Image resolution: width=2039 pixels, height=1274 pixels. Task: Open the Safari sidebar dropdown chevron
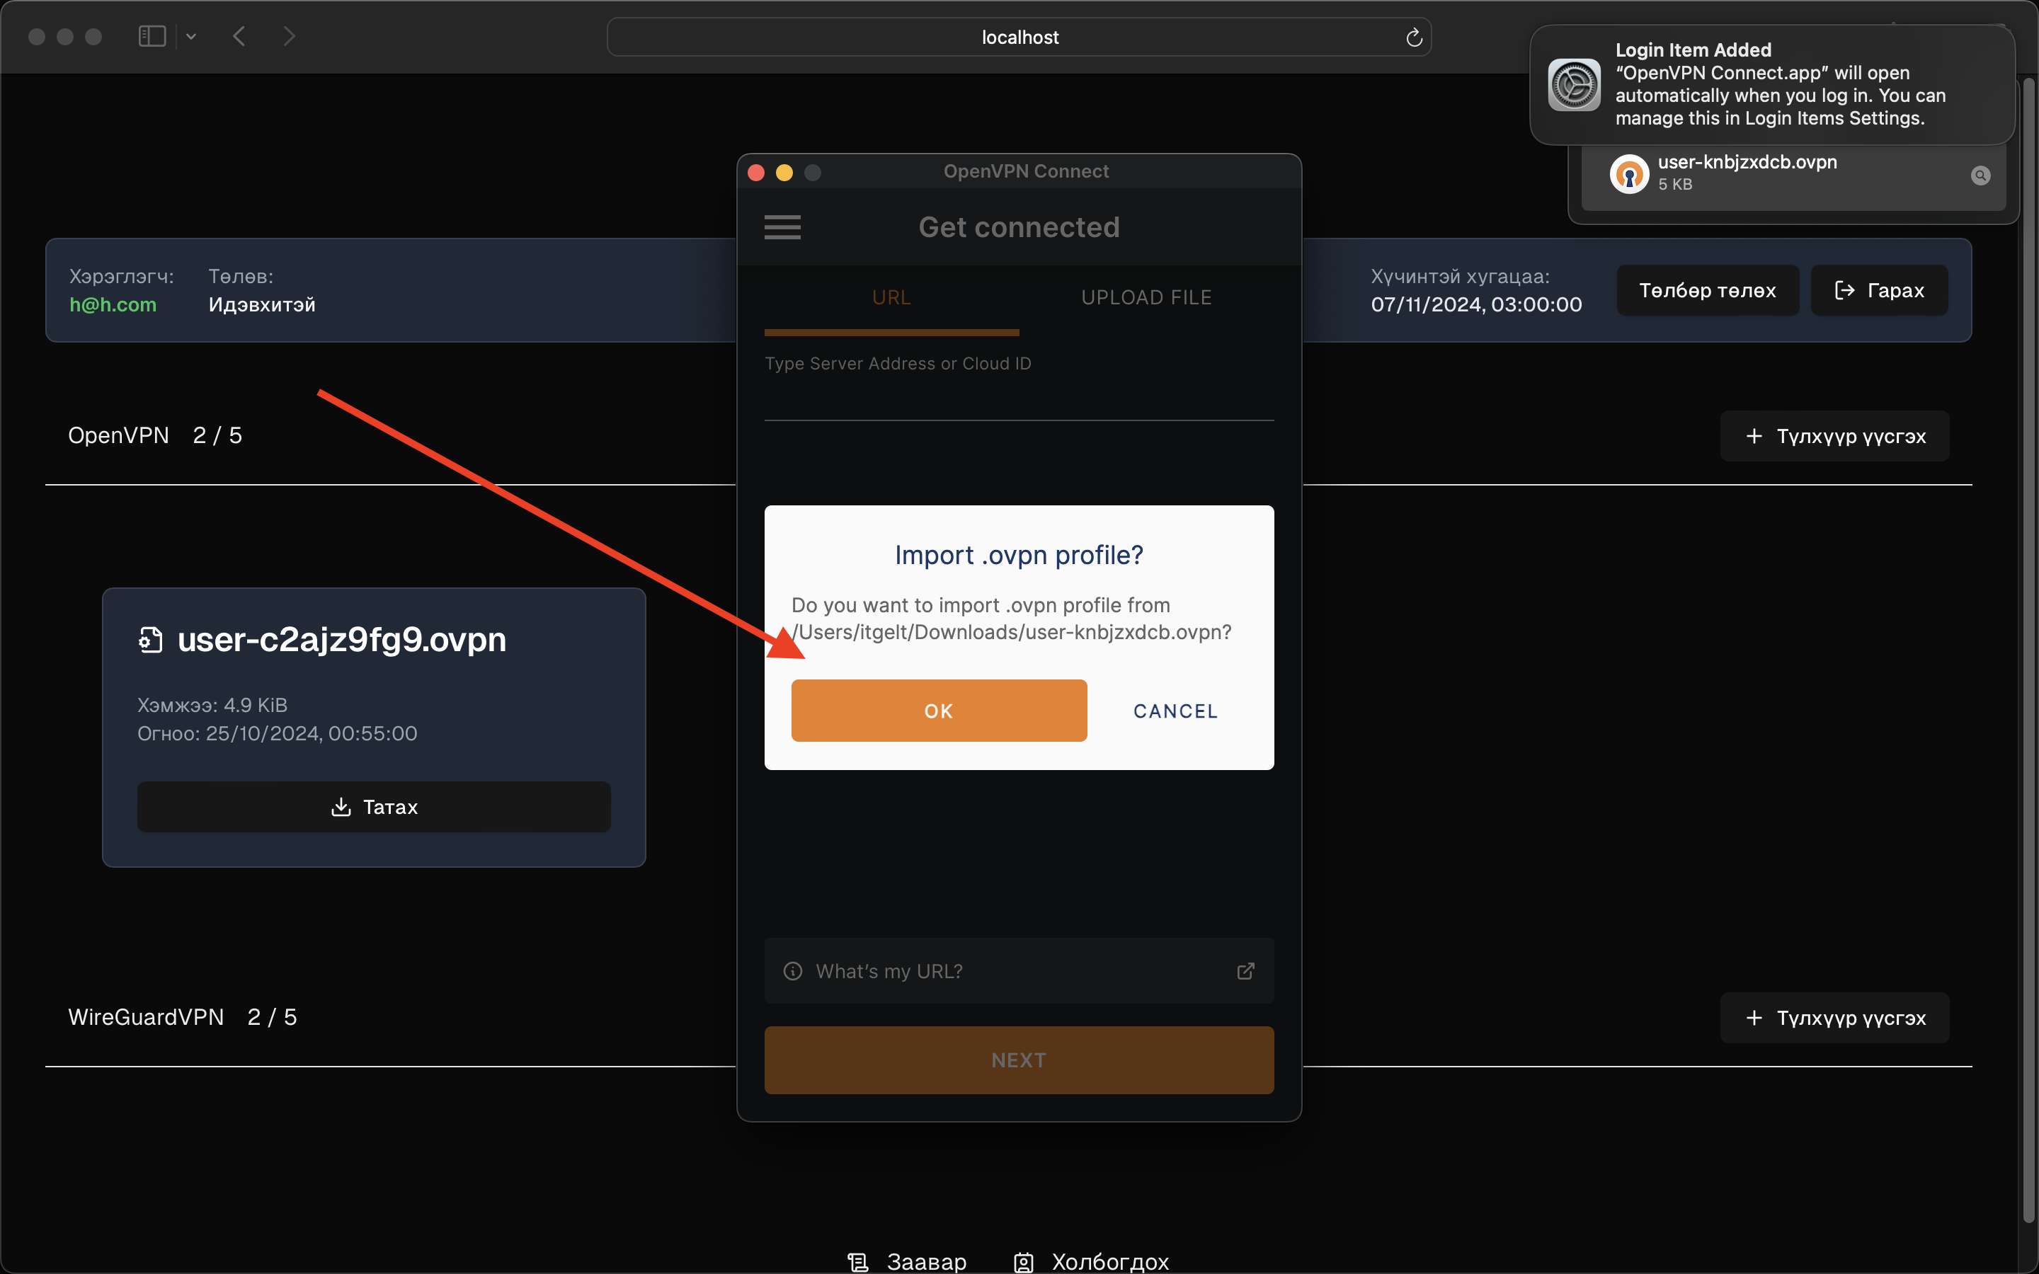click(x=191, y=36)
